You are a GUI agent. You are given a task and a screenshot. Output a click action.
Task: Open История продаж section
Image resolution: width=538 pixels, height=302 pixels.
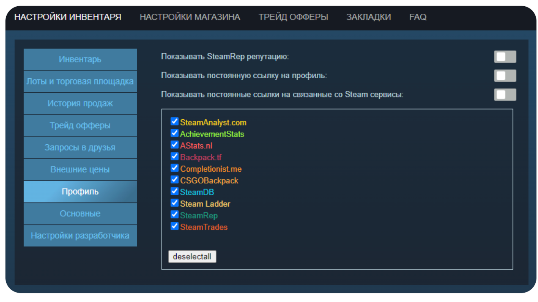point(80,104)
